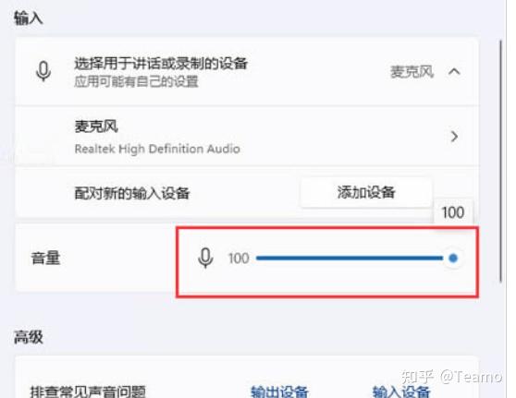
Task: Click the 输入 section heading
Action: point(29,18)
